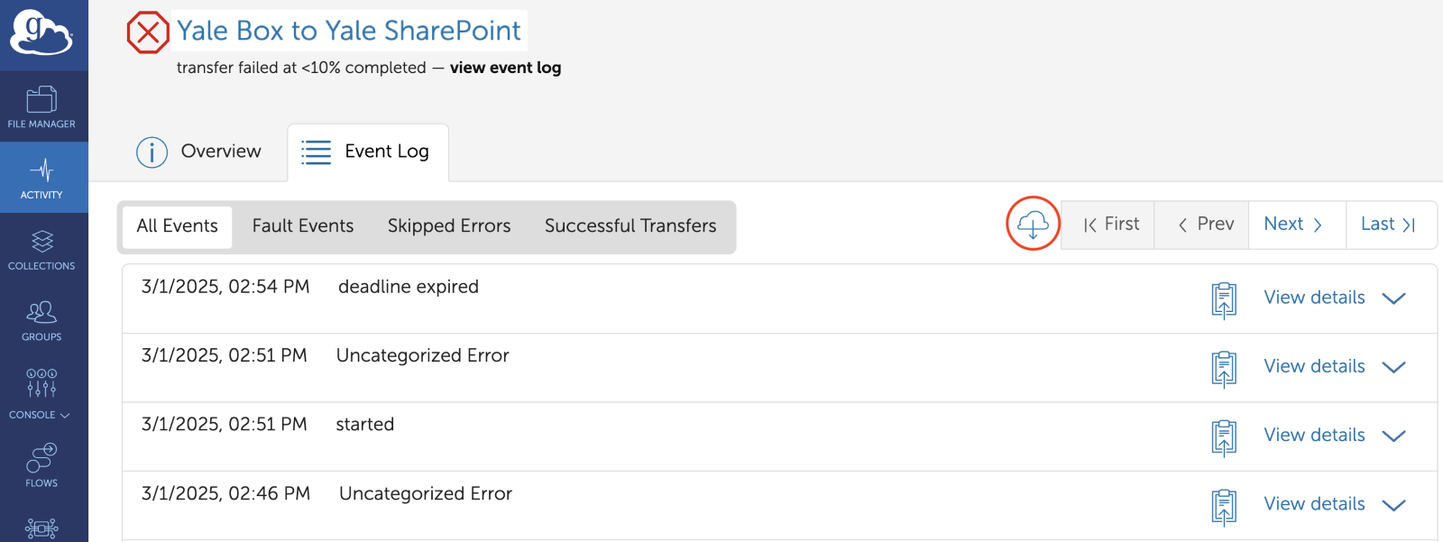The width and height of the screenshot is (1443, 542).
Task: Open the Groups page
Action: 41,321
